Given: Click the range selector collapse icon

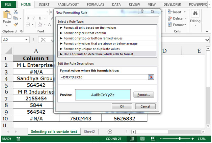Looking at the screenshot, I should click(x=151, y=77).
